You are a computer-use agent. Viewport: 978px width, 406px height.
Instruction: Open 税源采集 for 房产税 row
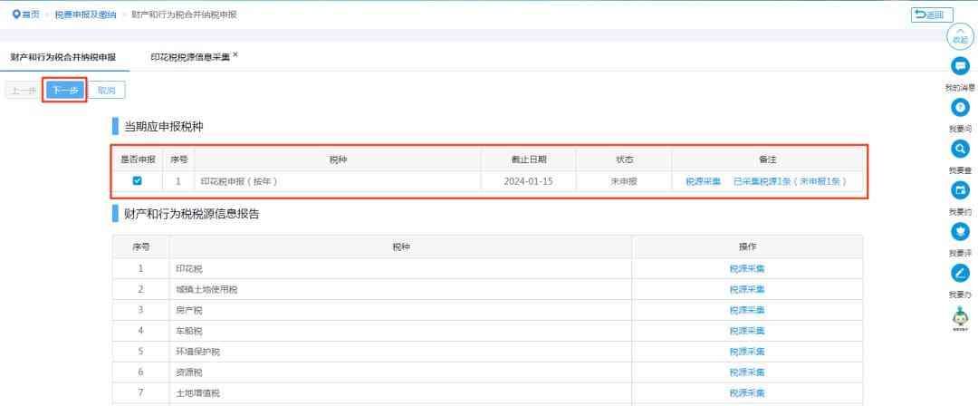click(x=747, y=310)
